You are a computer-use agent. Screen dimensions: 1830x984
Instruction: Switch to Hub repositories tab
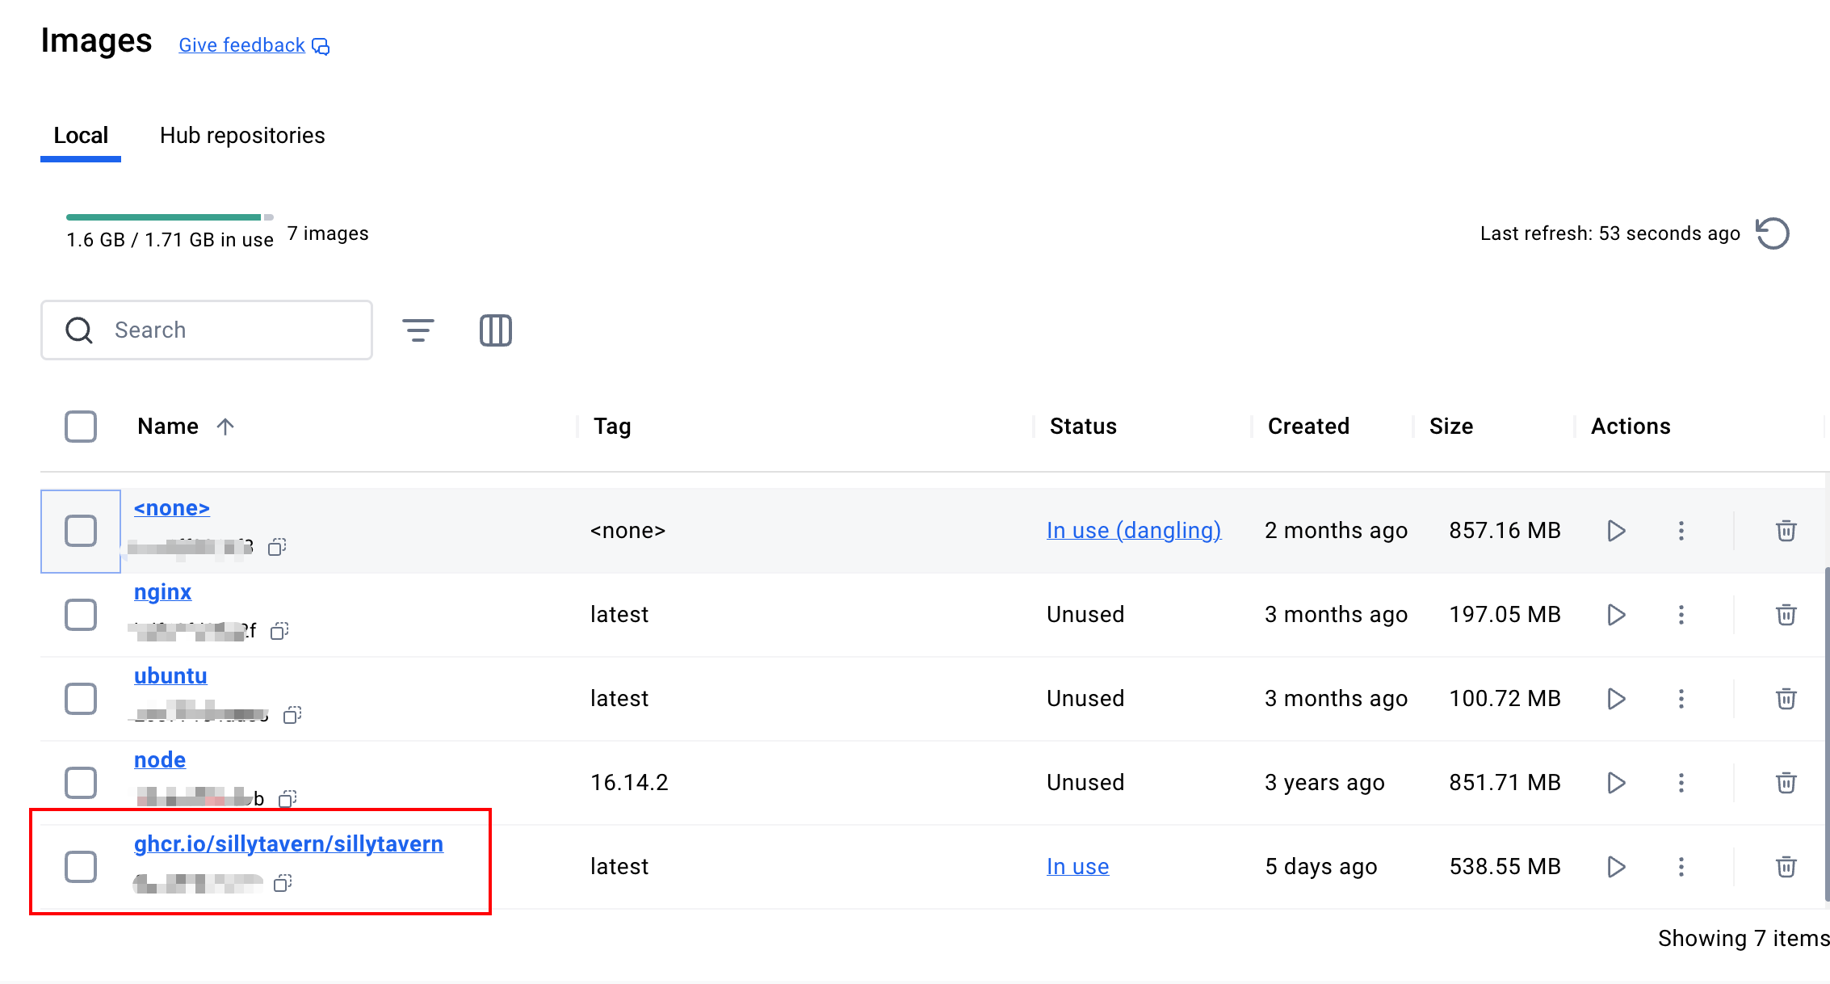coord(242,136)
